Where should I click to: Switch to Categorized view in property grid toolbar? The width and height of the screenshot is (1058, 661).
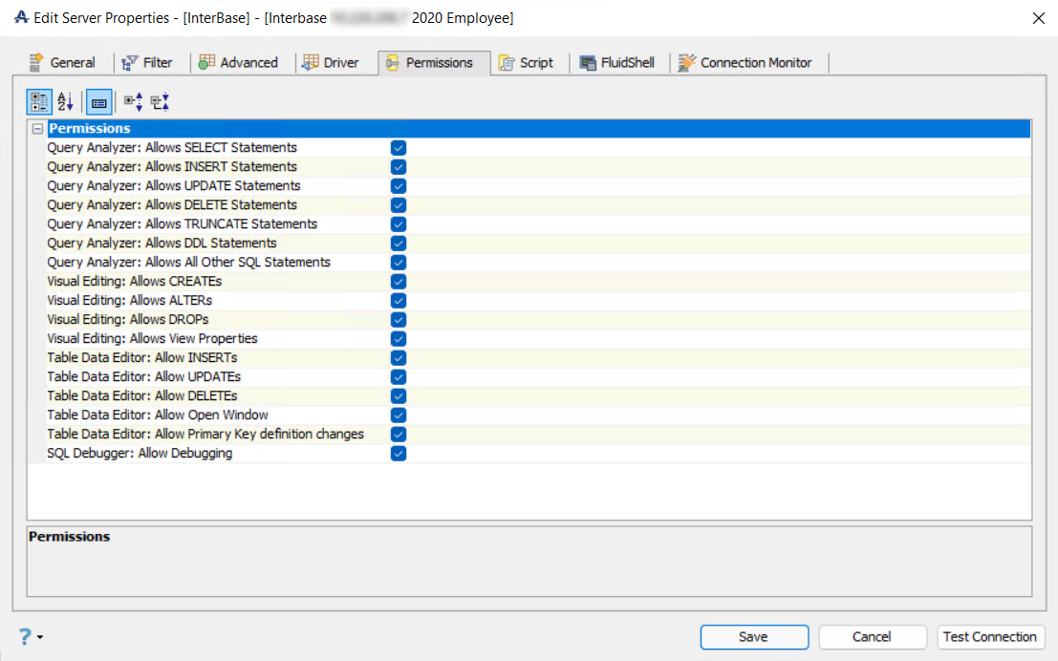(39, 102)
